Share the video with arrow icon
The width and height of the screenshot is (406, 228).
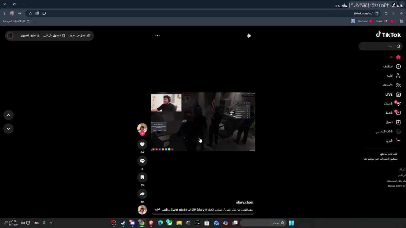pos(142,194)
